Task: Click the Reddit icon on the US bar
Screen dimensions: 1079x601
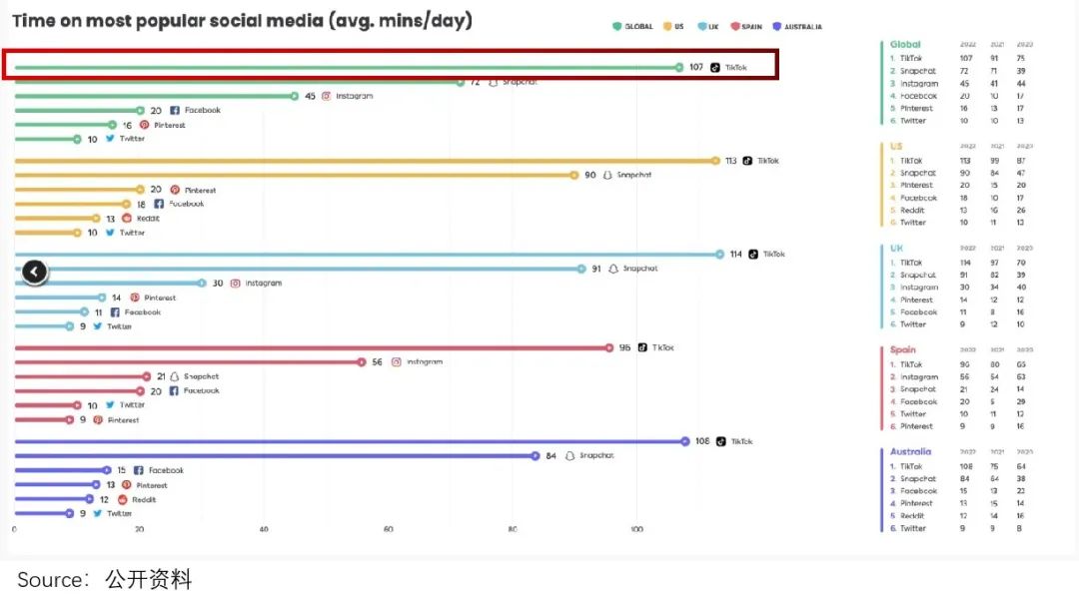Action: click(x=126, y=218)
